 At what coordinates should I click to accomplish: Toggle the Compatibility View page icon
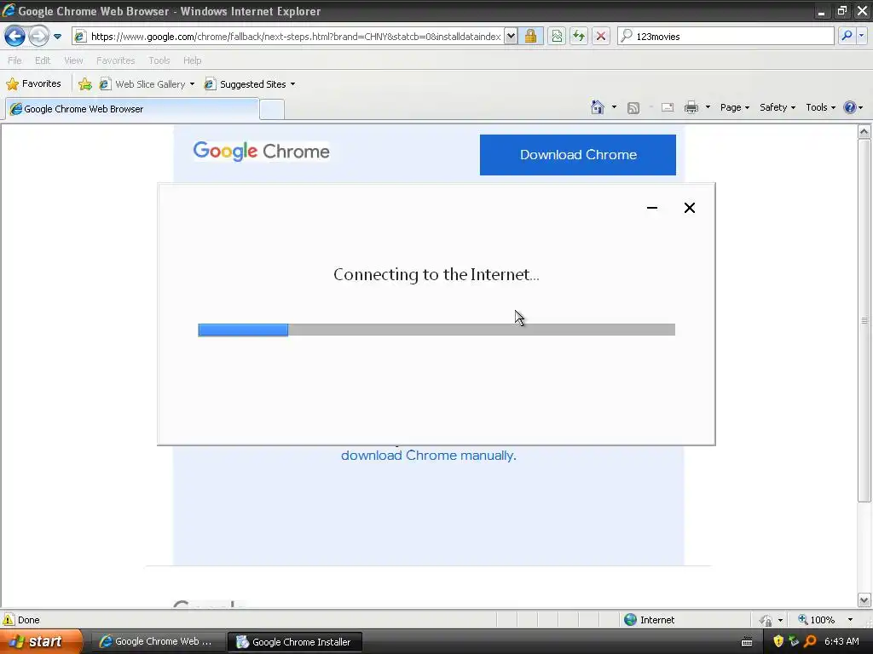557,37
